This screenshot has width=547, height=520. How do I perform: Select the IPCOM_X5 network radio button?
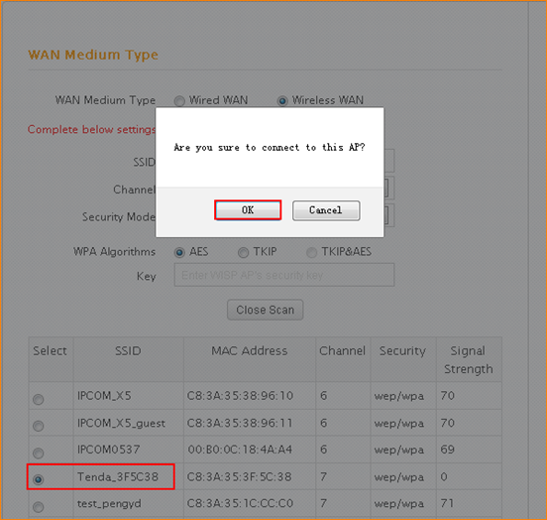pos(39,399)
